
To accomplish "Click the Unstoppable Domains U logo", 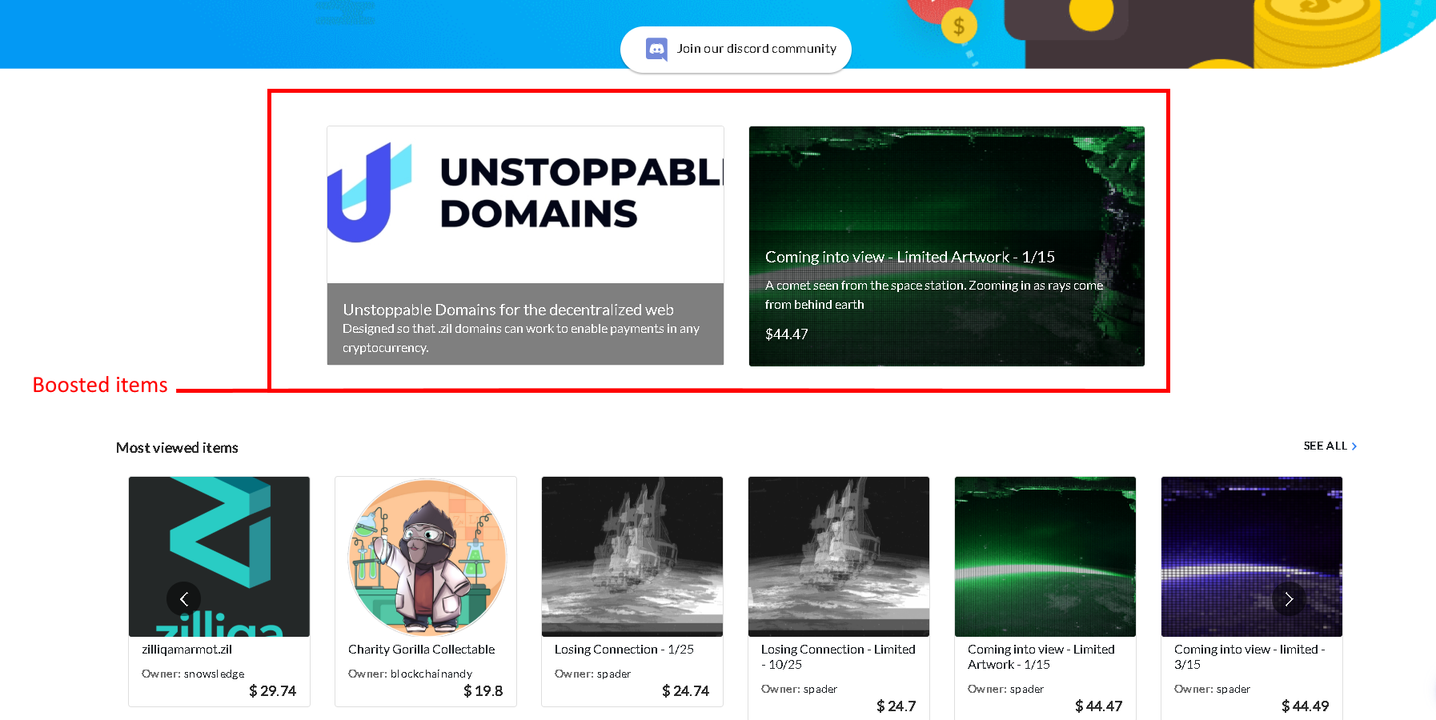I will pos(369,193).
